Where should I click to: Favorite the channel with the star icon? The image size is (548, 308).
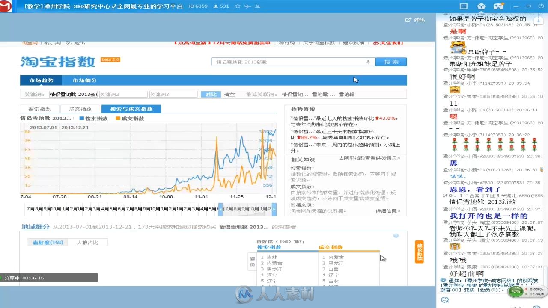[238, 6]
